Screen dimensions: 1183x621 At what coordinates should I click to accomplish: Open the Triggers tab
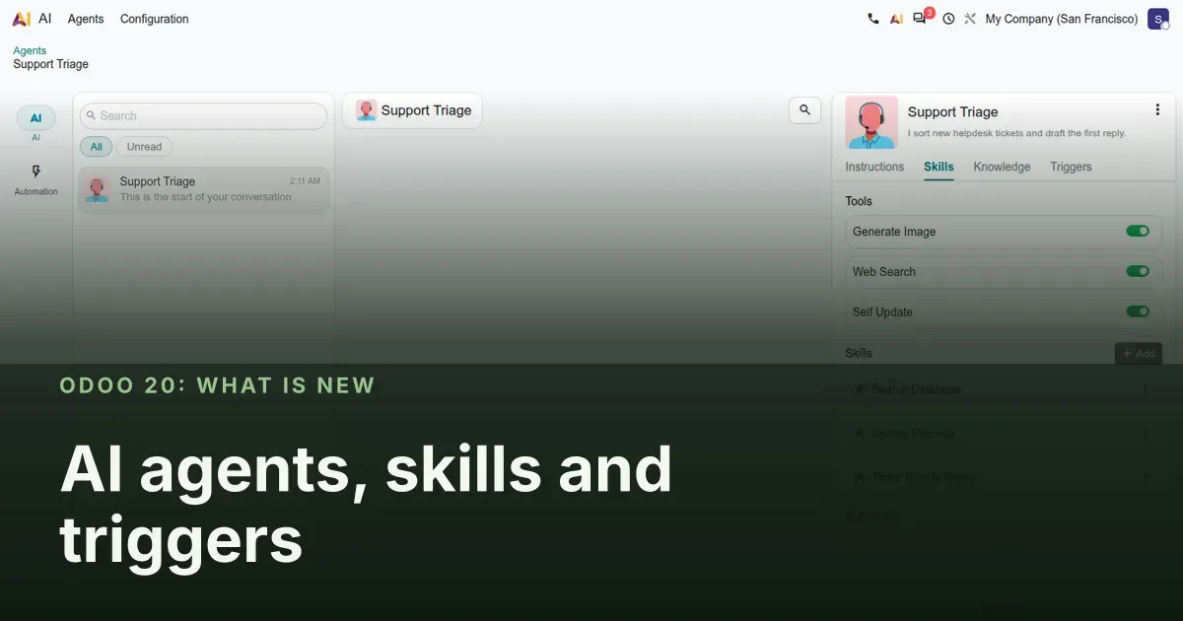coord(1071,167)
